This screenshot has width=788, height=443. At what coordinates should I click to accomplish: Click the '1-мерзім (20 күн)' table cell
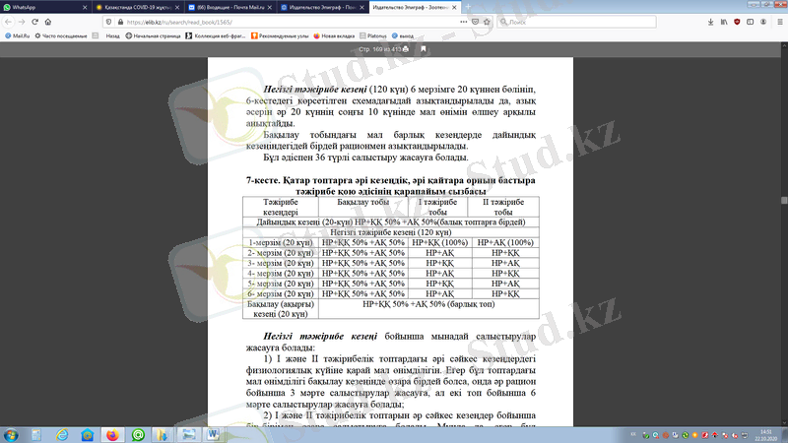coord(281,242)
